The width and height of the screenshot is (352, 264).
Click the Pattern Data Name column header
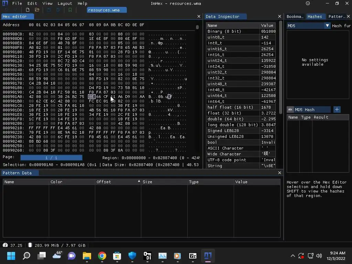(26, 182)
